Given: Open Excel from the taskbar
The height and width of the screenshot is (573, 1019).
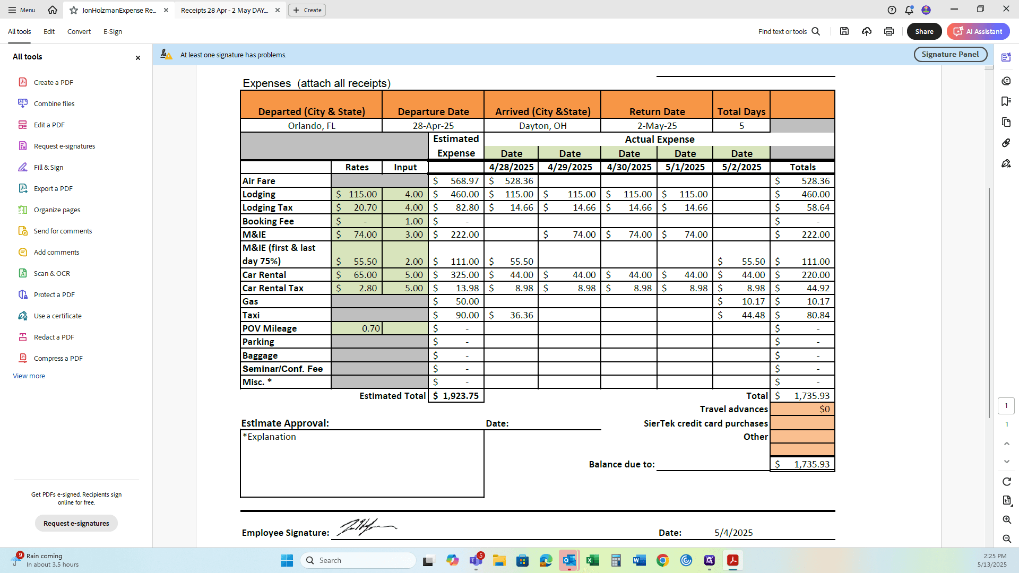Looking at the screenshot, I should tap(592, 560).
